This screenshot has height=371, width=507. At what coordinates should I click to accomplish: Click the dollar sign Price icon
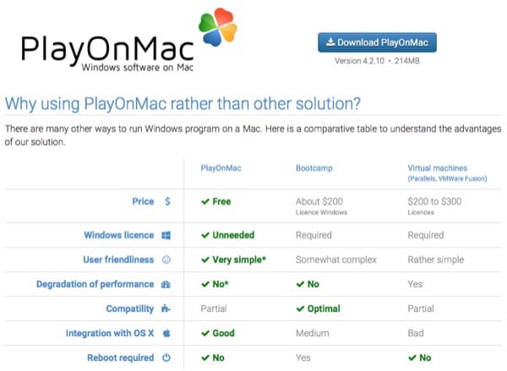pyautogui.click(x=167, y=202)
